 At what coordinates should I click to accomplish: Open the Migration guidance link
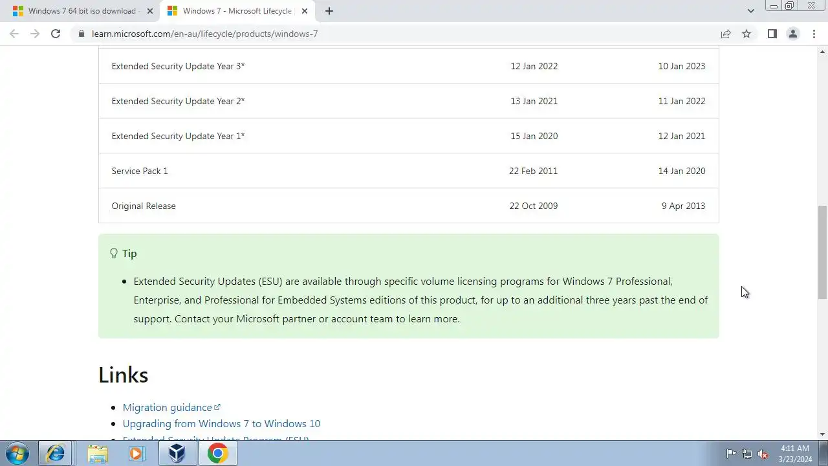point(168,407)
